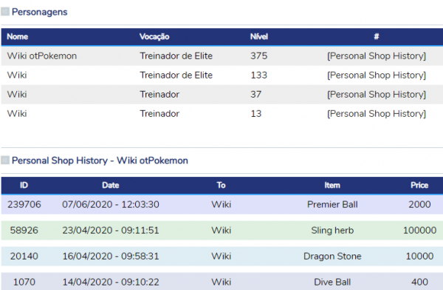The height and width of the screenshot is (290, 443).
Task: Click the Vocação column header
Action: [154, 36]
